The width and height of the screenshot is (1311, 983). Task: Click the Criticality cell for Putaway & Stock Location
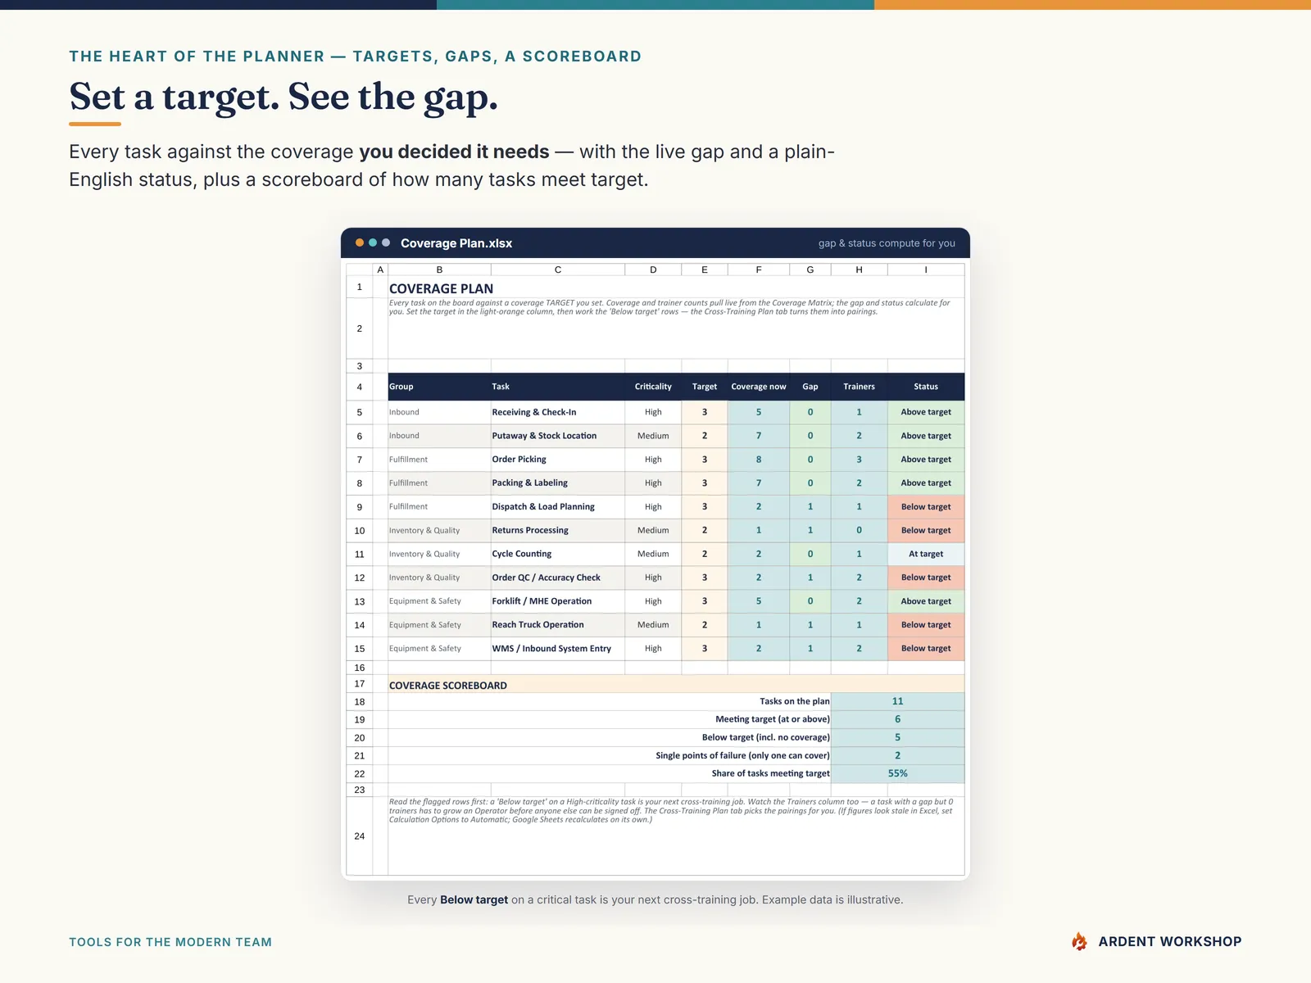[x=653, y=436]
